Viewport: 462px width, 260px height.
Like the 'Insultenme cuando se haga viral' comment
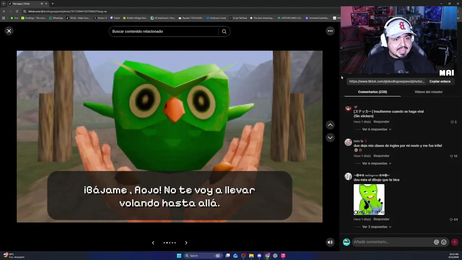click(x=452, y=122)
